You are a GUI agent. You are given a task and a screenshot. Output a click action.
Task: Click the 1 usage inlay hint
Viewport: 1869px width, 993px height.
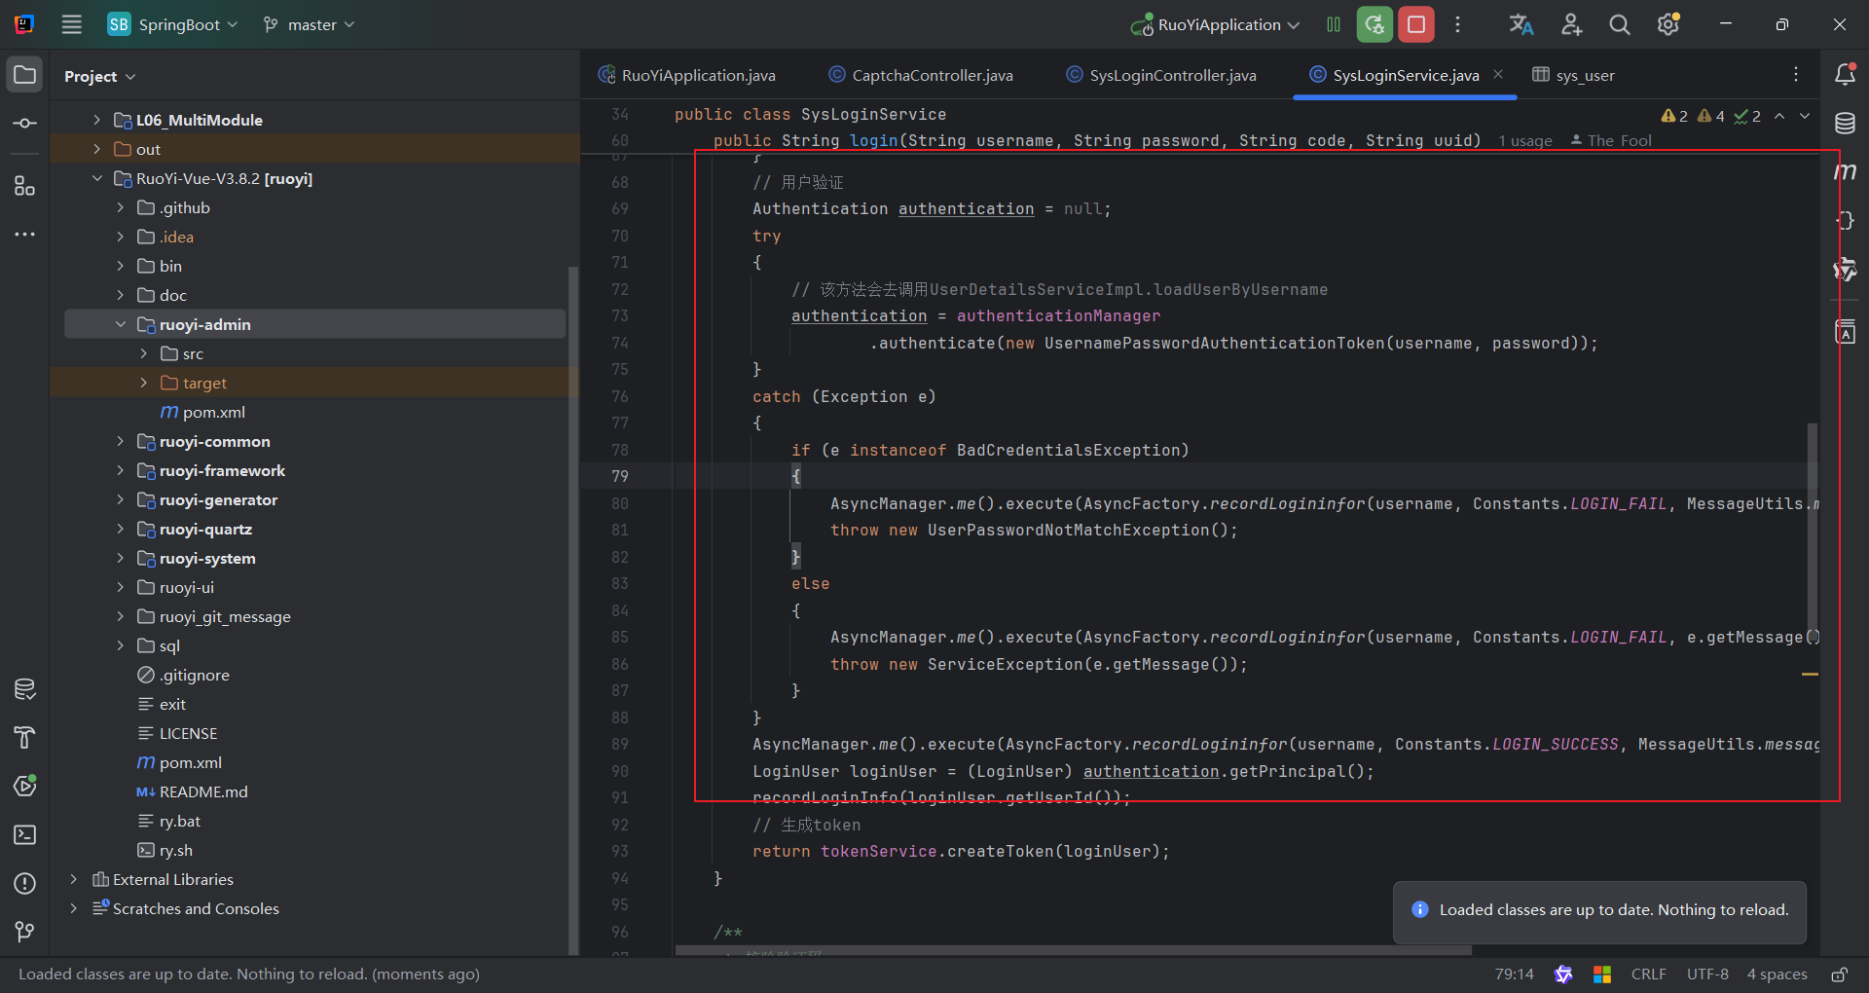point(1525,141)
